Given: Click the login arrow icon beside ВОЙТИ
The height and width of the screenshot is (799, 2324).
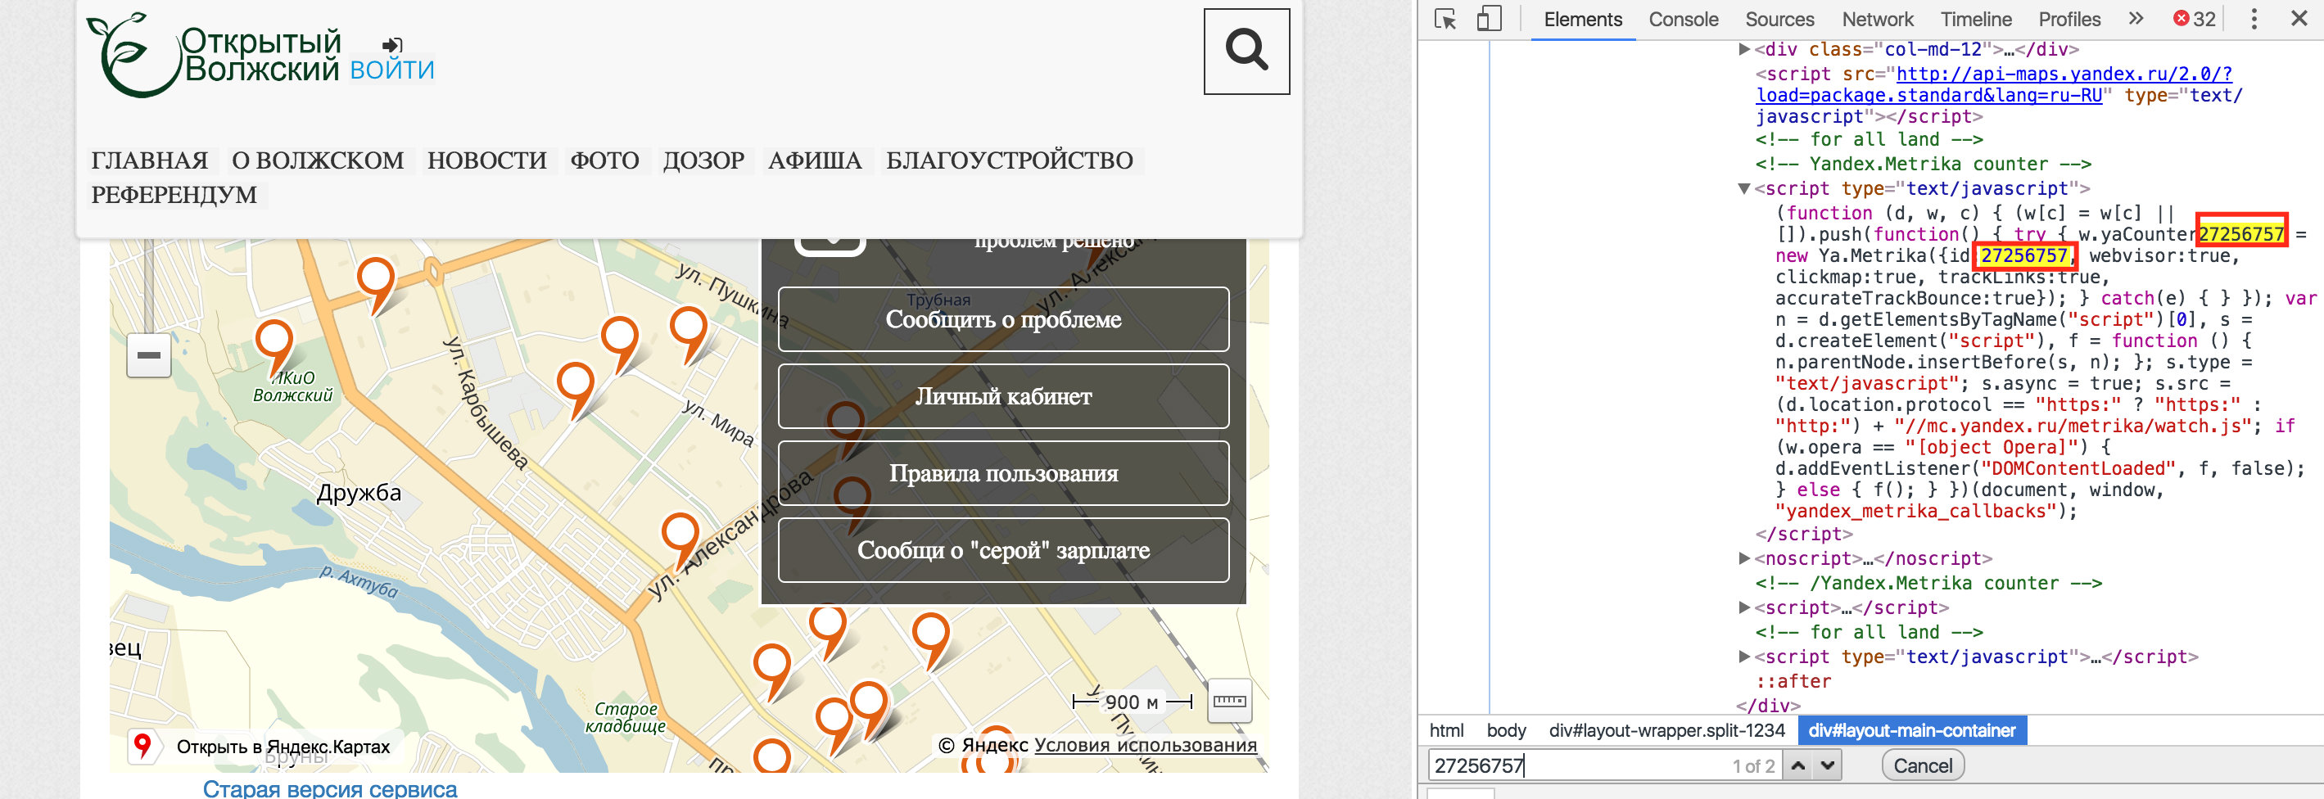Looking at the screenshot, I should click(391, 45).
